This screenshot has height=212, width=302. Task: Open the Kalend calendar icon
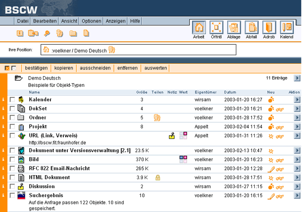pos(286,28)
